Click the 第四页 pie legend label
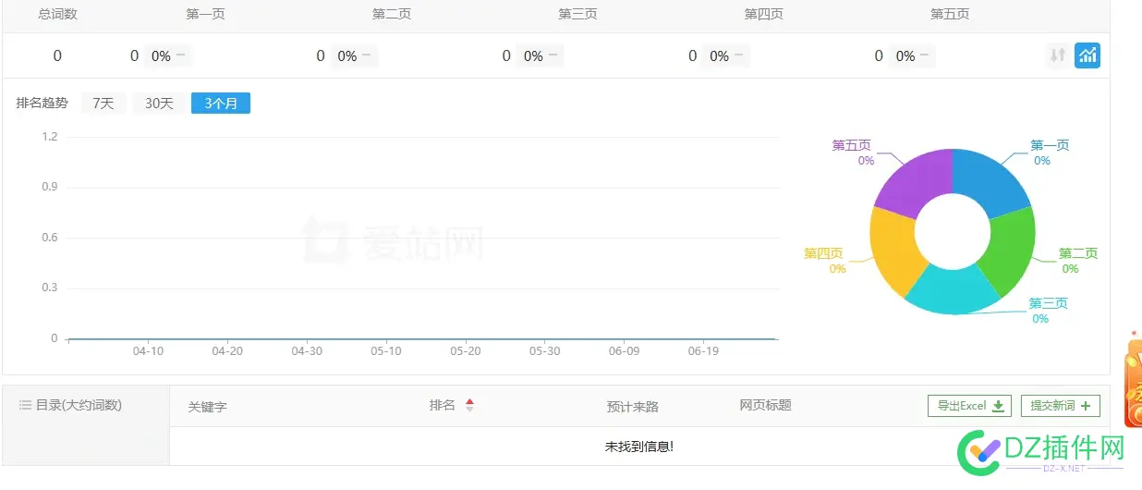 pos(823,253)
